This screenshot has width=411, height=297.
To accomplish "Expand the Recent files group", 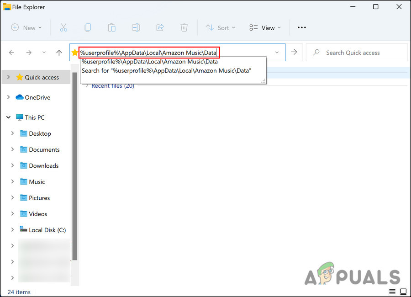I will (x=87, y=86).
